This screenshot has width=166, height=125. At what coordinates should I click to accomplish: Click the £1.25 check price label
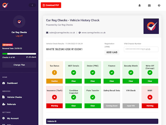tap(31, 57)
